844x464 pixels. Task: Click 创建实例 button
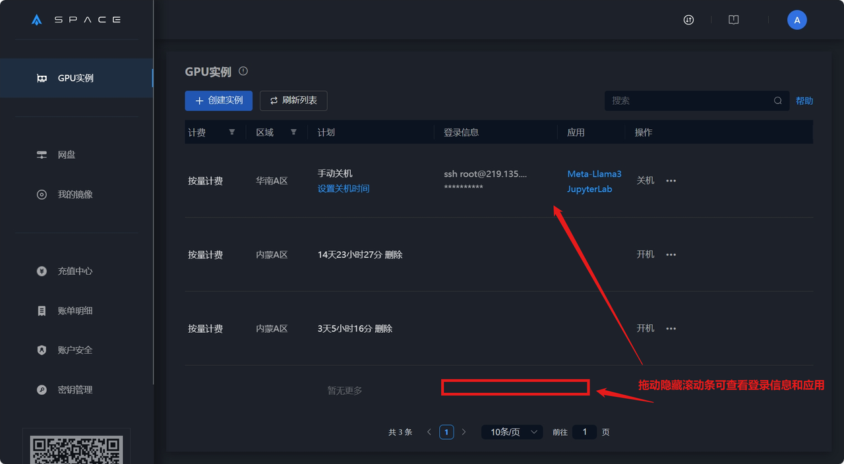219,101
